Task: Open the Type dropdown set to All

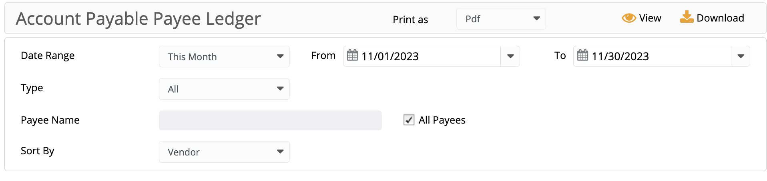Action: [224, 89]
